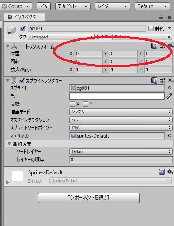Open Sprite Renderer help reference icon
This screenshot has width=174, height=226.
click(x=154, y=80)
